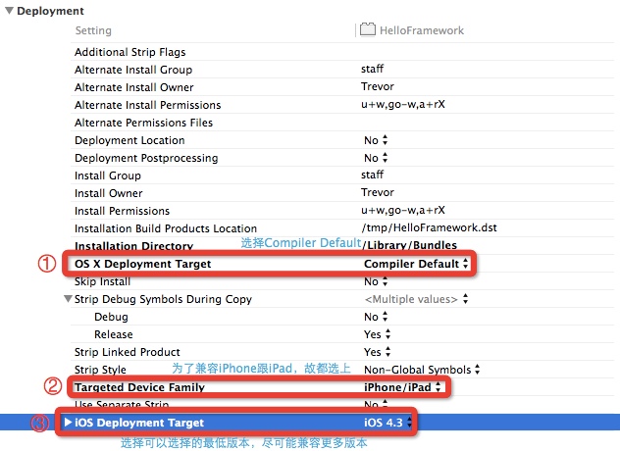Image resolution: width=620 pixels, height=451 pixels.
Task: Open Multiple values popup for Strip Debug
Action: (x=416, y=299)
